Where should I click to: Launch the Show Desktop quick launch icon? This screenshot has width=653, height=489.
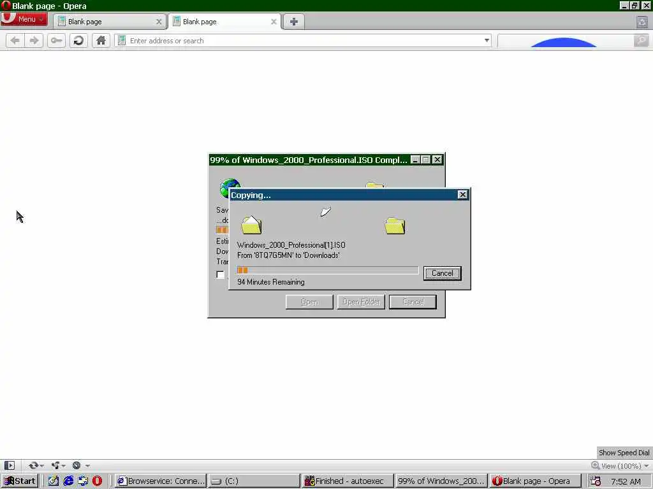(54, 481)
